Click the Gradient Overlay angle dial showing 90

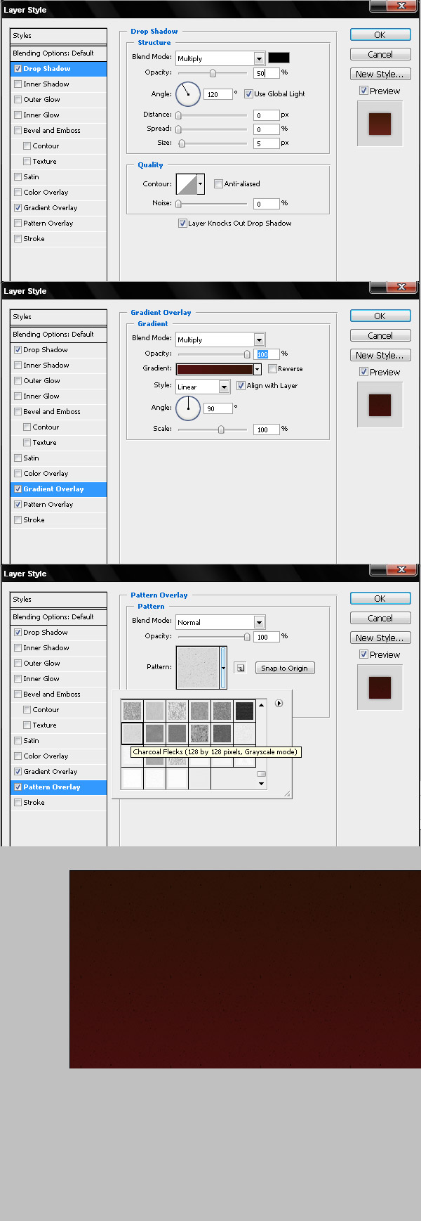coord(188,408)
